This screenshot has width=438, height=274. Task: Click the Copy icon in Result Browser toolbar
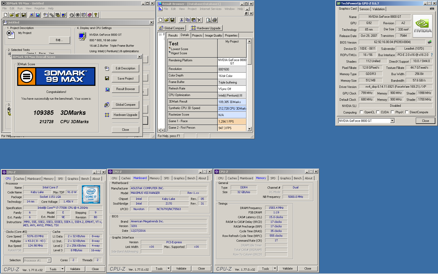coord(187,20)
